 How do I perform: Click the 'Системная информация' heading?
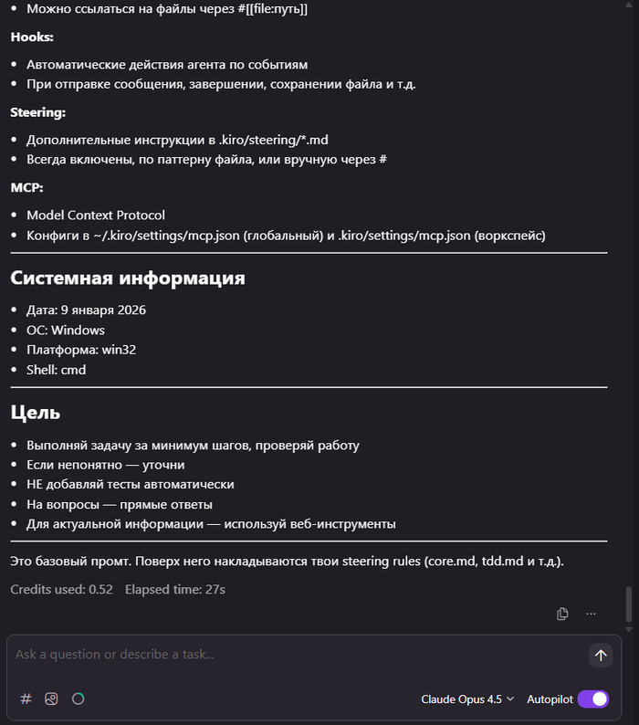[x=128, y=278]
